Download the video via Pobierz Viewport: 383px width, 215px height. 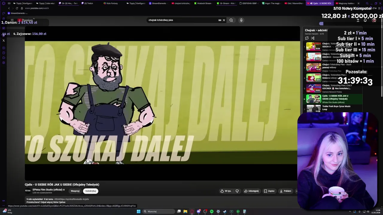click(285, 191)
